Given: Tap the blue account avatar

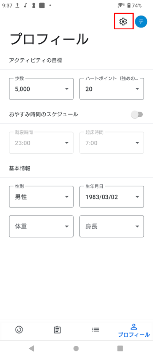Looking at the screenshot, I should [x=141, y=22].
